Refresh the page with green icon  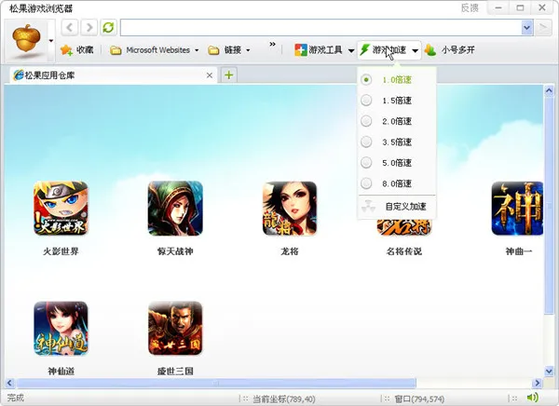pos(108,27)
